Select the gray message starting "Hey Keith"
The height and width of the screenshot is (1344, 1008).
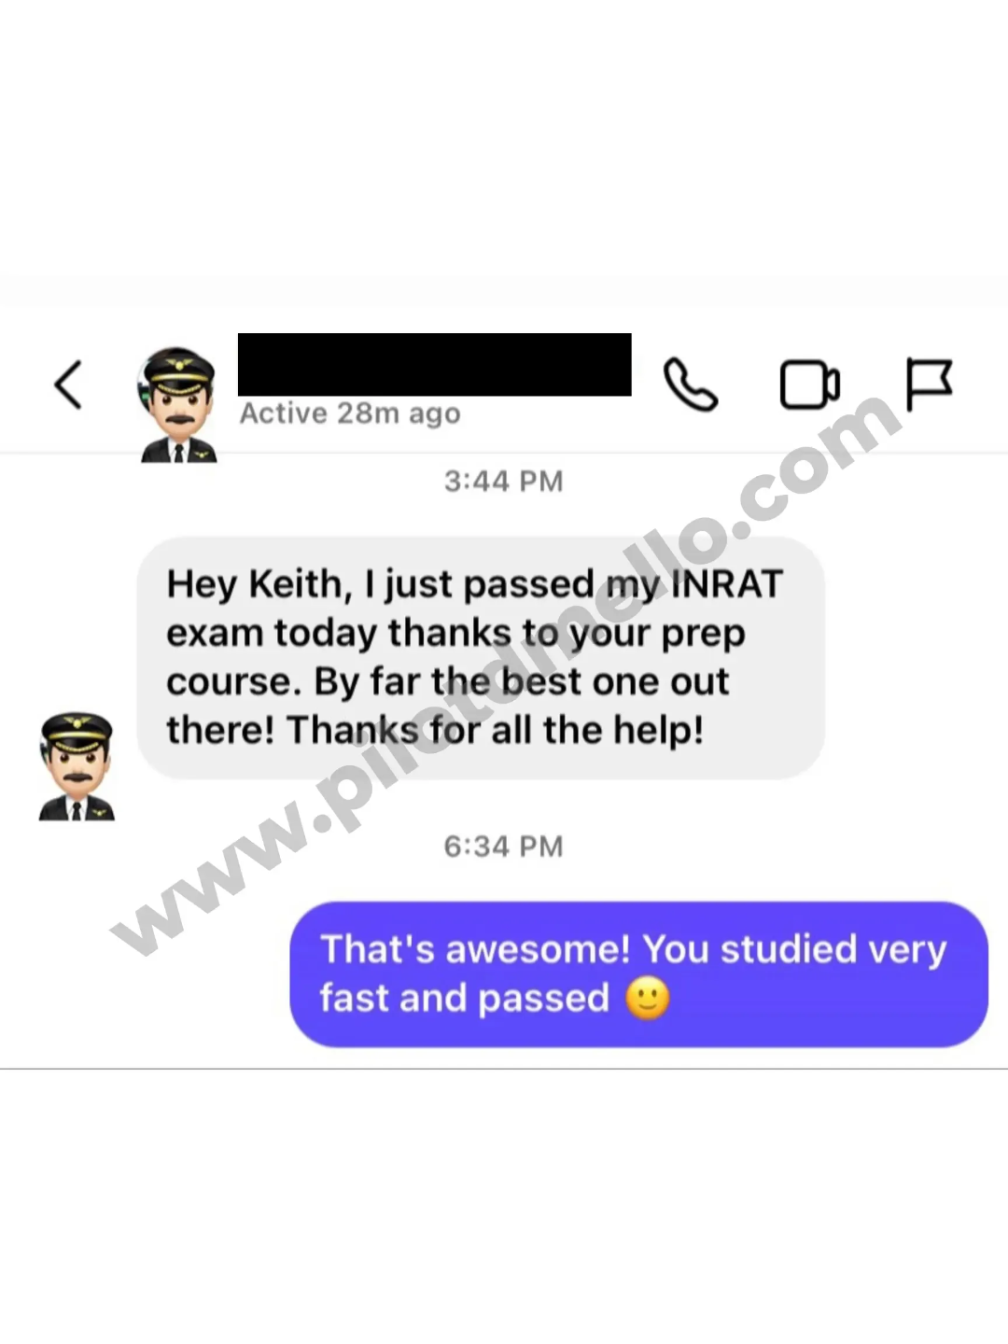(481, 657)
